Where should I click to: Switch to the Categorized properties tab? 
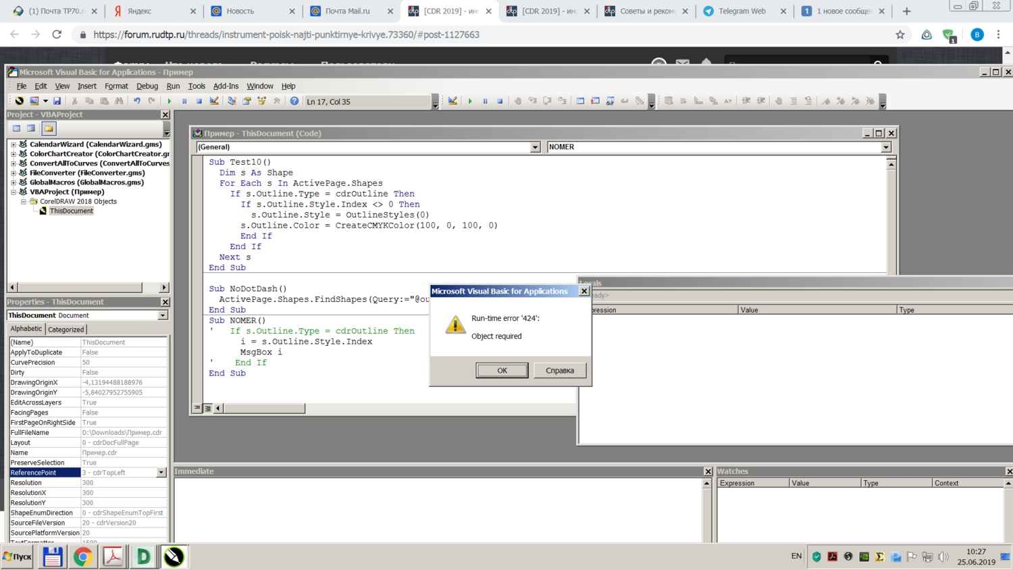tap(66, 330)
